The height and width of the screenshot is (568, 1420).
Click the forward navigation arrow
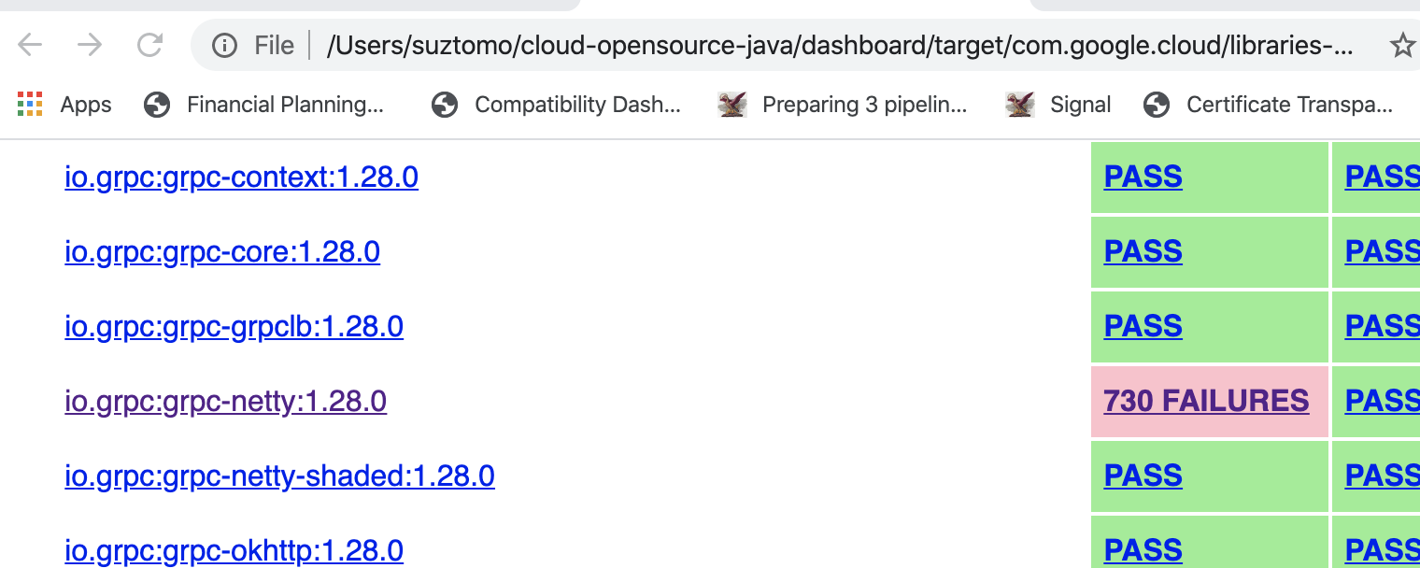(90, 43)
